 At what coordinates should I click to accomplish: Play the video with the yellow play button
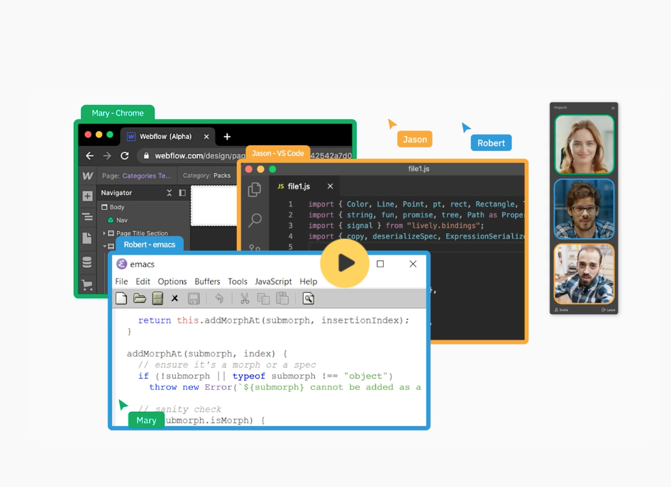pyautogui.click(x=345, y=263)
